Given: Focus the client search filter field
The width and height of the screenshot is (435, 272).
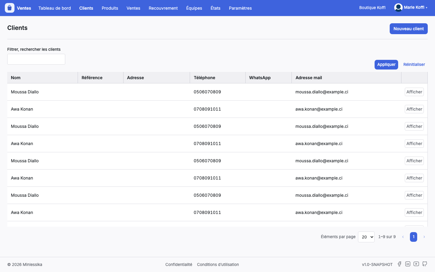Looking at the screenshot, I should [x=36, y=59].
